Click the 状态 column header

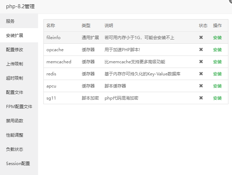pos(203,26)
